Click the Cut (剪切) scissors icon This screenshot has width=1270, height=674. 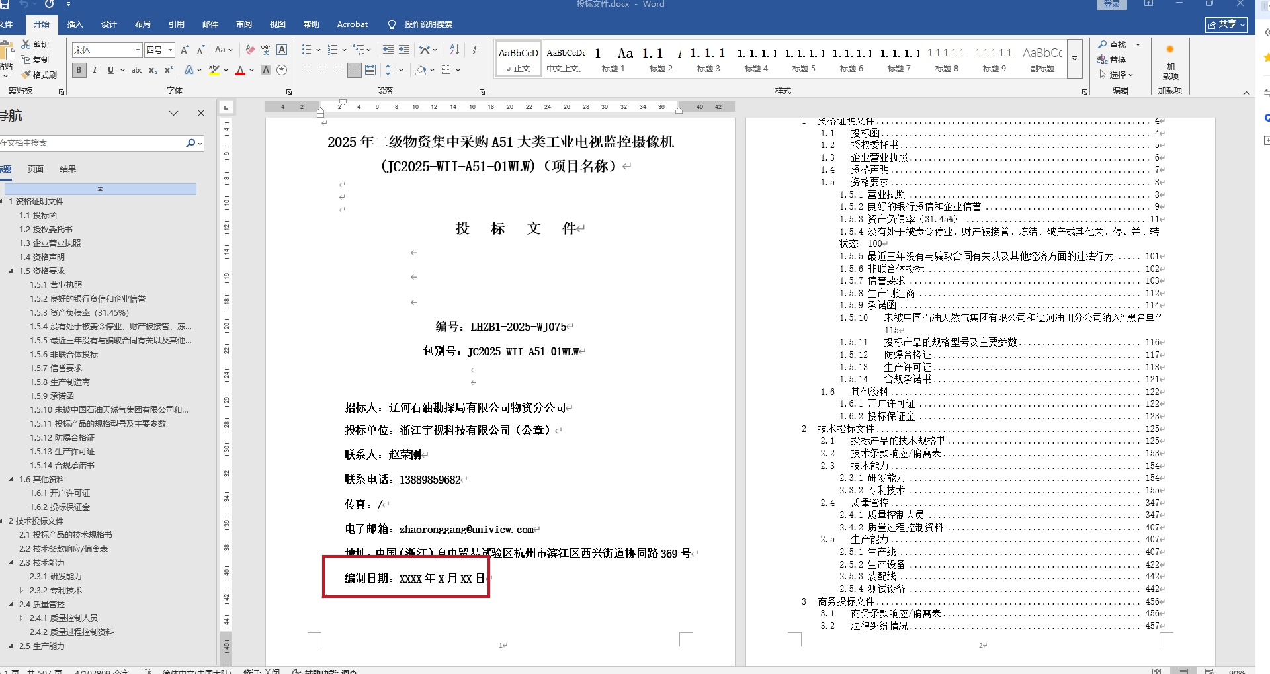[x=26, y=44]
